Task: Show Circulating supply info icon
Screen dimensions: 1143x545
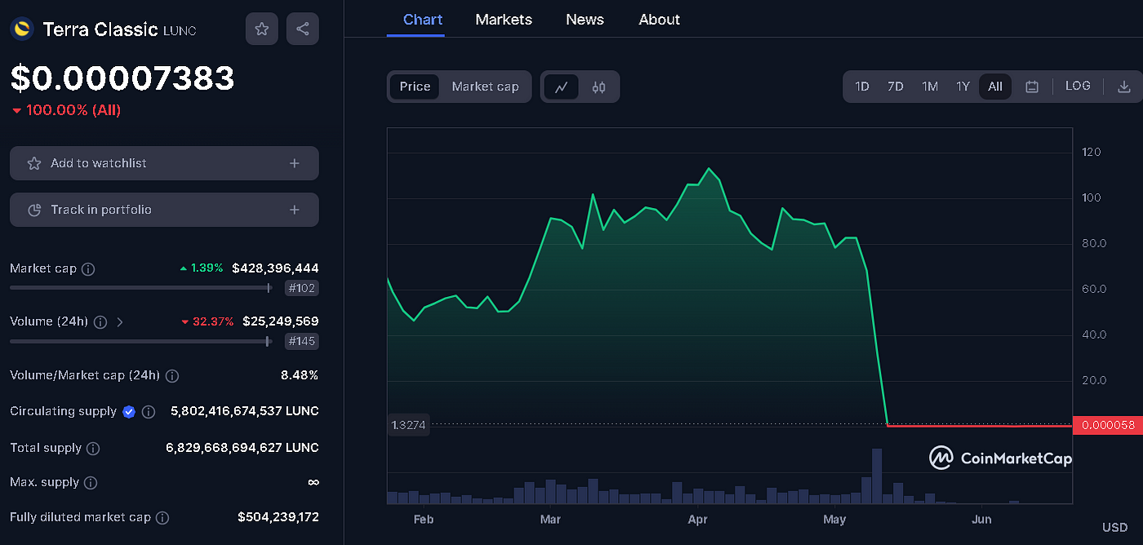Action: tap(149, 412)
